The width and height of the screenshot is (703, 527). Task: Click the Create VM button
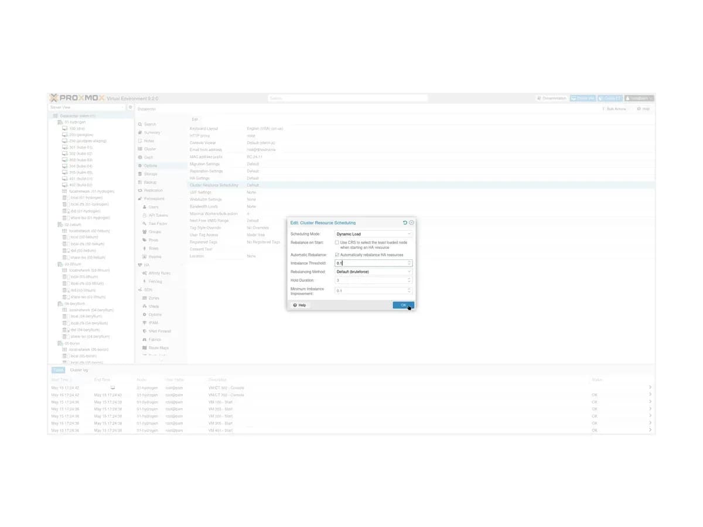coord(583,98)
